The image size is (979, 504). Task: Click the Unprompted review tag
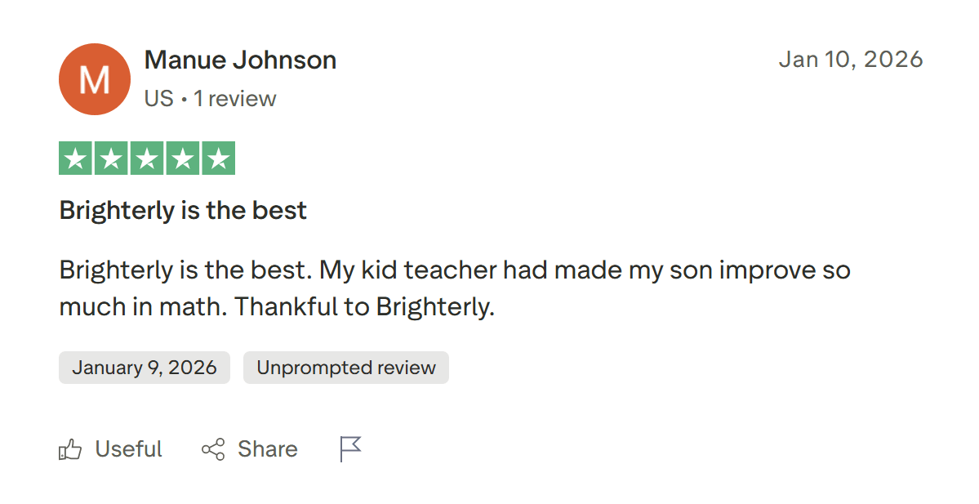pyautogui.click(x=345, y=367)
